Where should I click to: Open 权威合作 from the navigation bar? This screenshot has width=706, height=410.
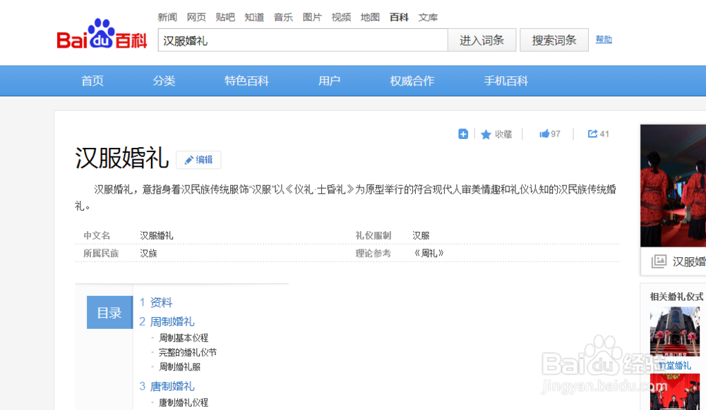(412, 80)
